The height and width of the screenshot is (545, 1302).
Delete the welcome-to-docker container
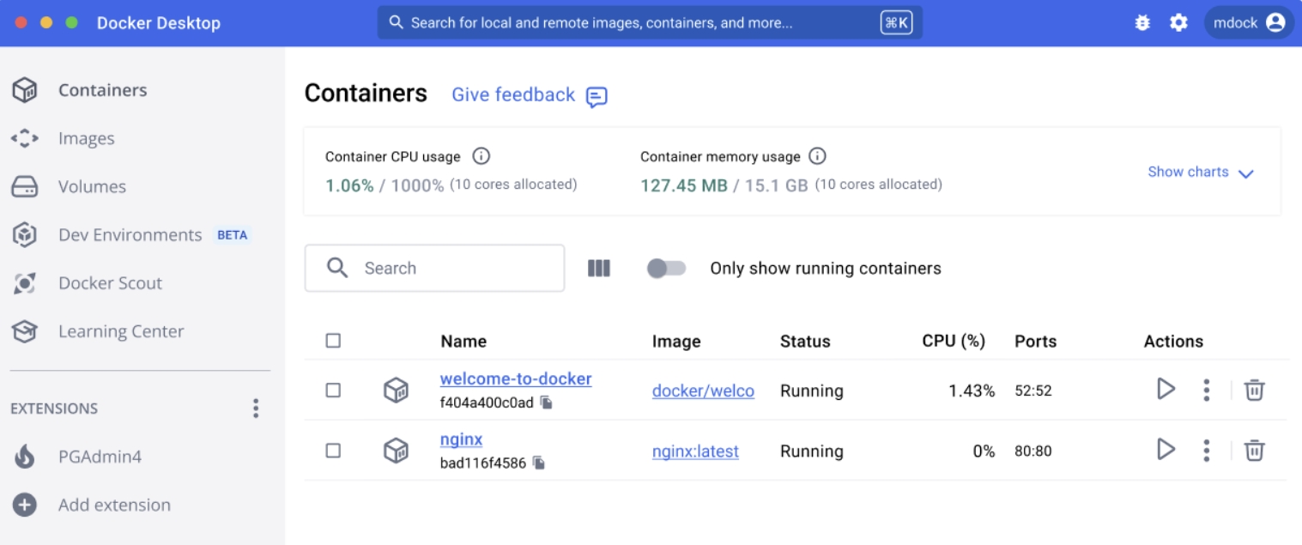click(x=1254, y=390)
